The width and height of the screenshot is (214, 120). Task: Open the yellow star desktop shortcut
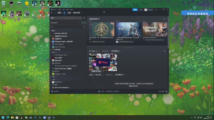point(27,4)
